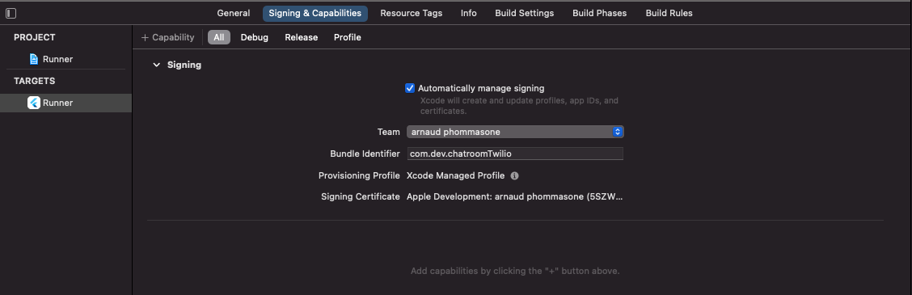Click the Signing Certificate value

tap(515, 196)
